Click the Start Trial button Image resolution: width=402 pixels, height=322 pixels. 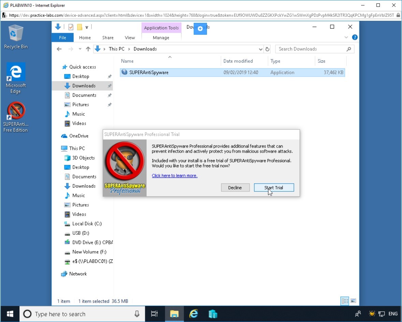pyautogui.click(x=274, y=187)
